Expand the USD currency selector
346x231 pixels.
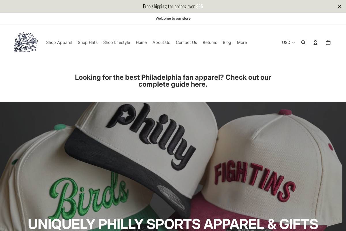click(x=288, y=42)
